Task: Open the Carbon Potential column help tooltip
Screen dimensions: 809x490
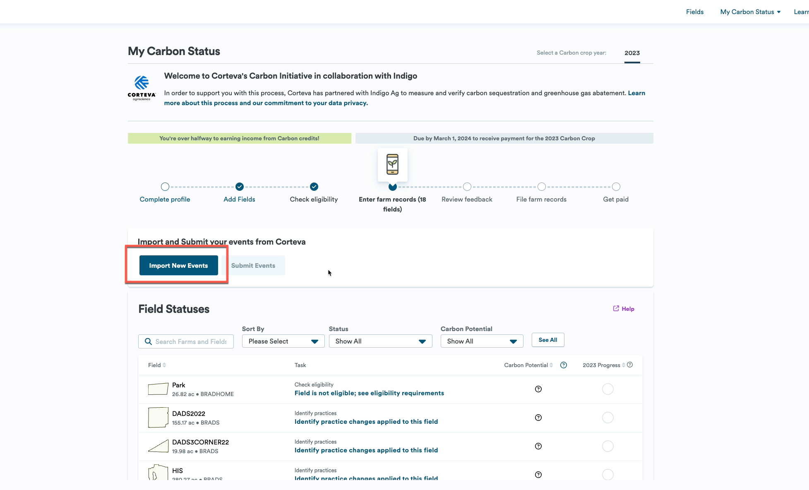Action: [x=563, y=365]
